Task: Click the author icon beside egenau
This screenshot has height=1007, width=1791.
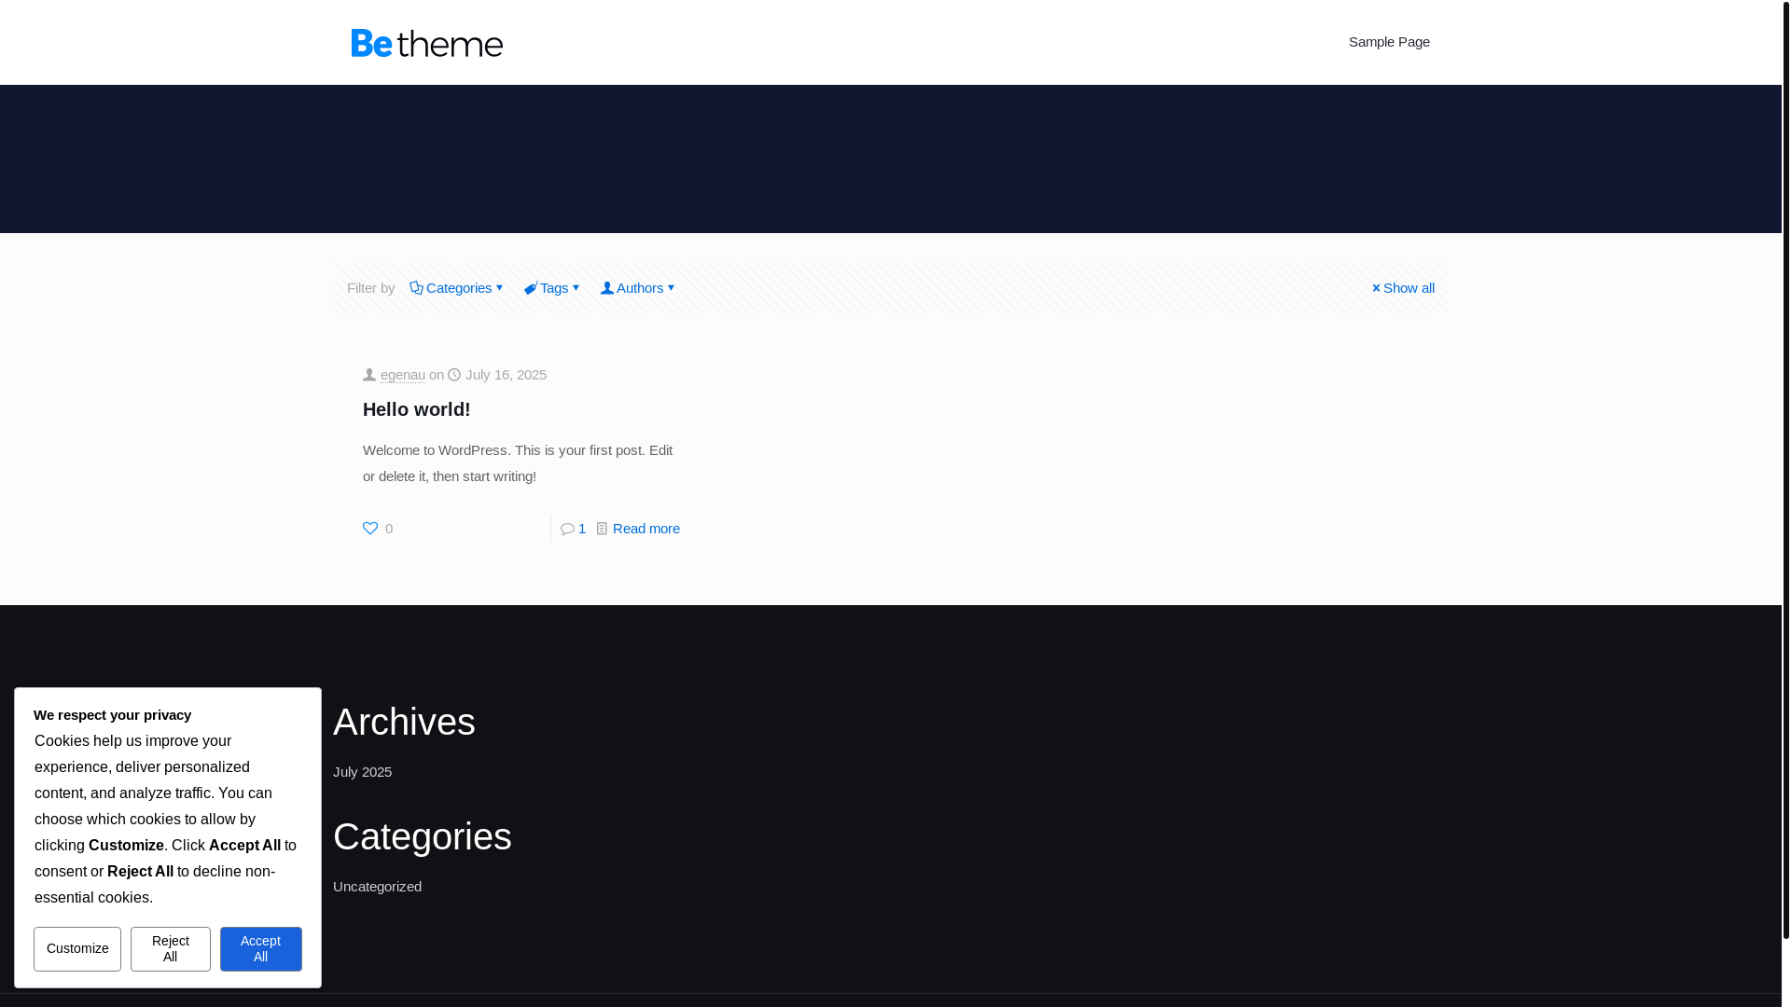Action: click(x=369, y=375)
